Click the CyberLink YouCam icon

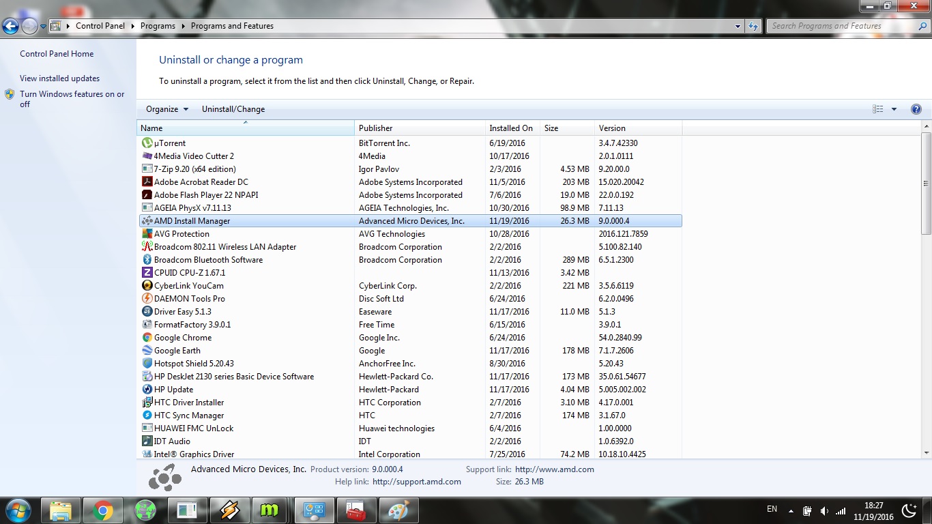pos(147,286)
